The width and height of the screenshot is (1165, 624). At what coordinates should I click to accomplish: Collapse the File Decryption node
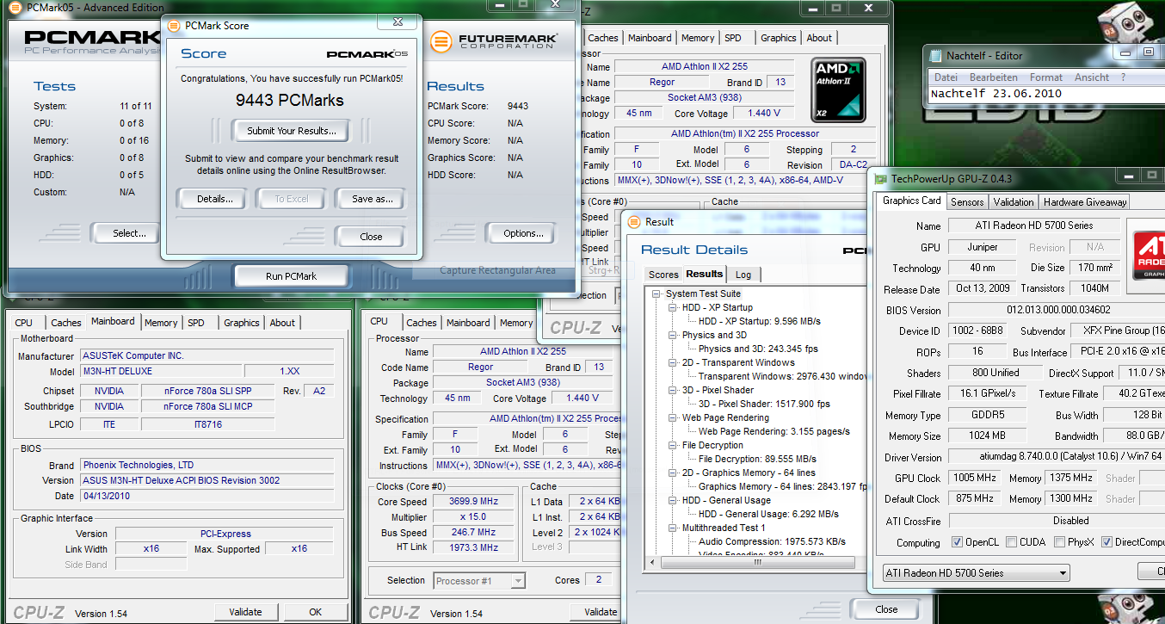[x=673, y=445]
